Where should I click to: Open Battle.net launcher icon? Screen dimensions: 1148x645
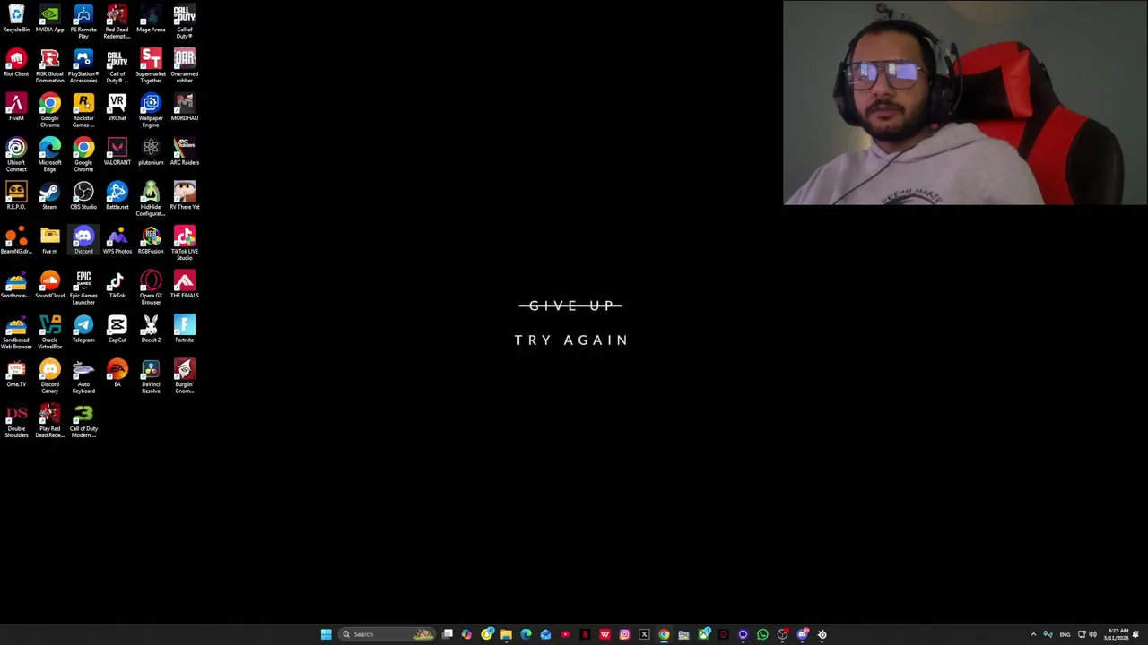(x=117, y=197)
